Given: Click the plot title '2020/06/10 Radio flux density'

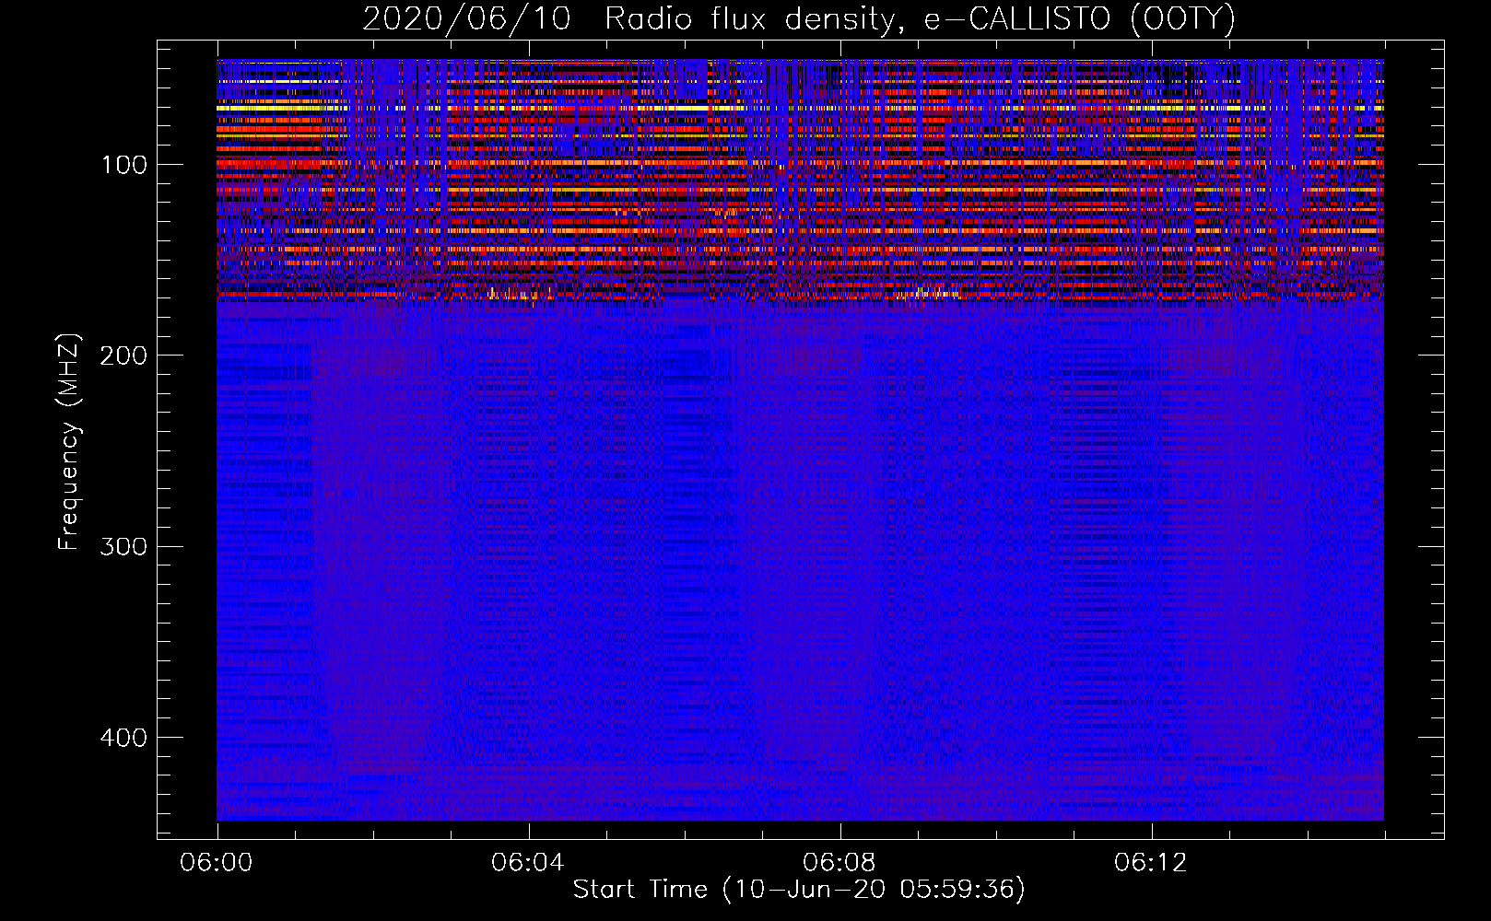Looking at the screenshot, I should tap(628, 19).
